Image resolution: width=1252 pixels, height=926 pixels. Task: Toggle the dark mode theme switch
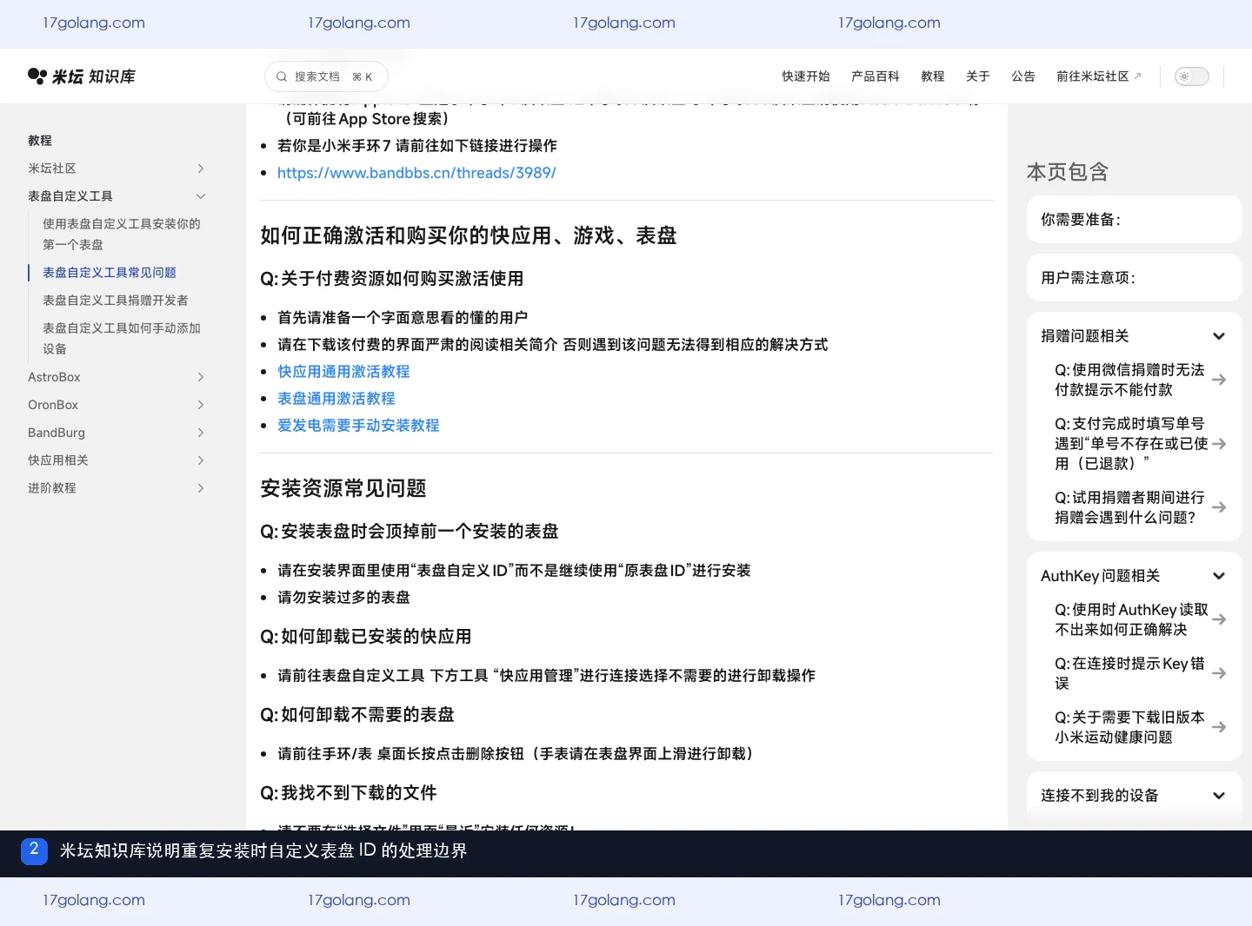pos(1192,76)
